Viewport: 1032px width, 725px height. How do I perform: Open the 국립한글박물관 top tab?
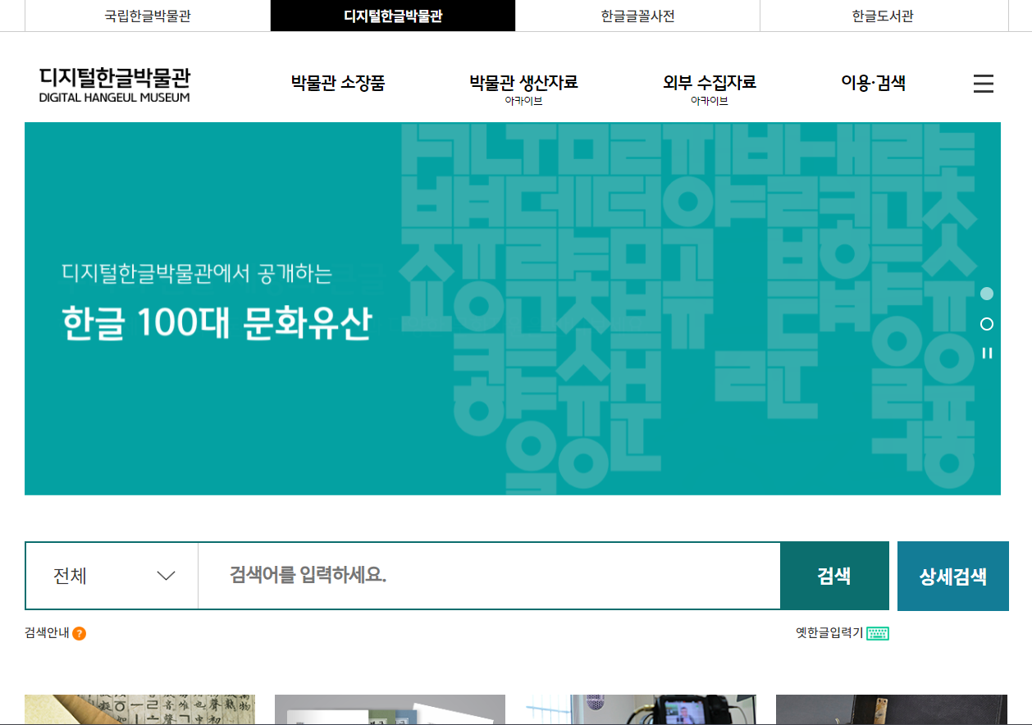coord(148,16)
